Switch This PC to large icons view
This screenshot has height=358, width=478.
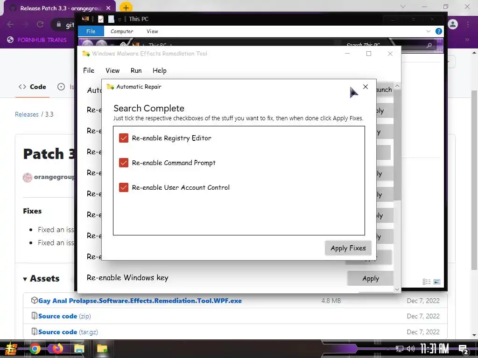[437, 282]
